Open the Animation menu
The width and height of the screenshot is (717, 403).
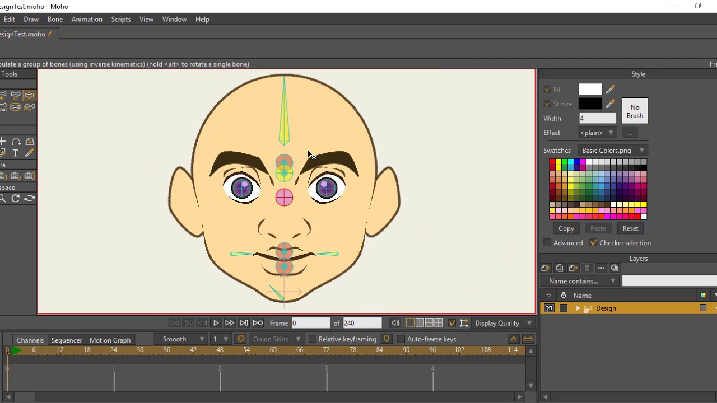coord(87,19)
